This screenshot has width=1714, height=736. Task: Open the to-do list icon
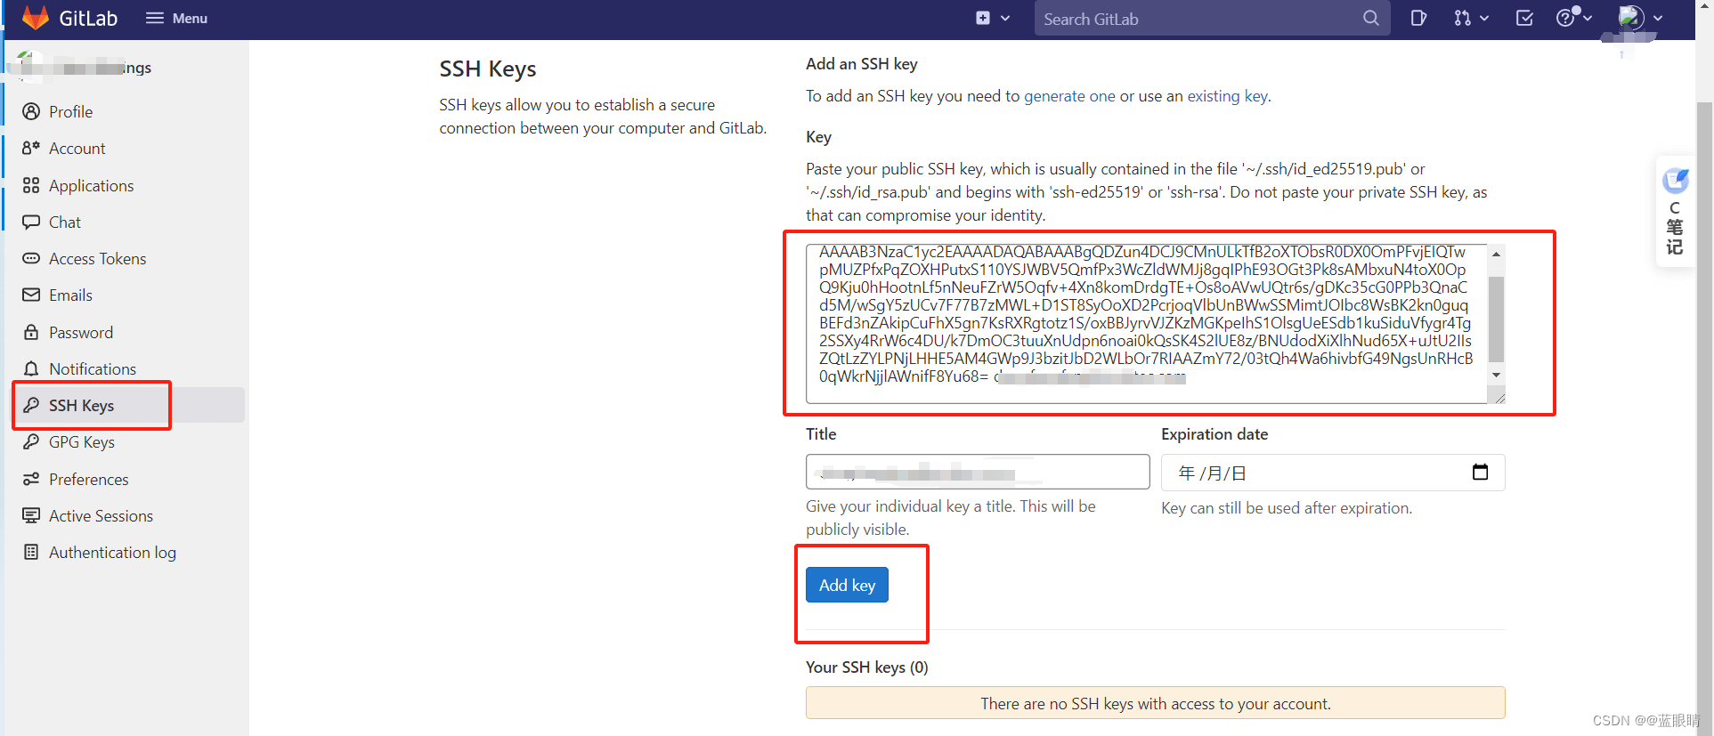[x=1524, y=18]
